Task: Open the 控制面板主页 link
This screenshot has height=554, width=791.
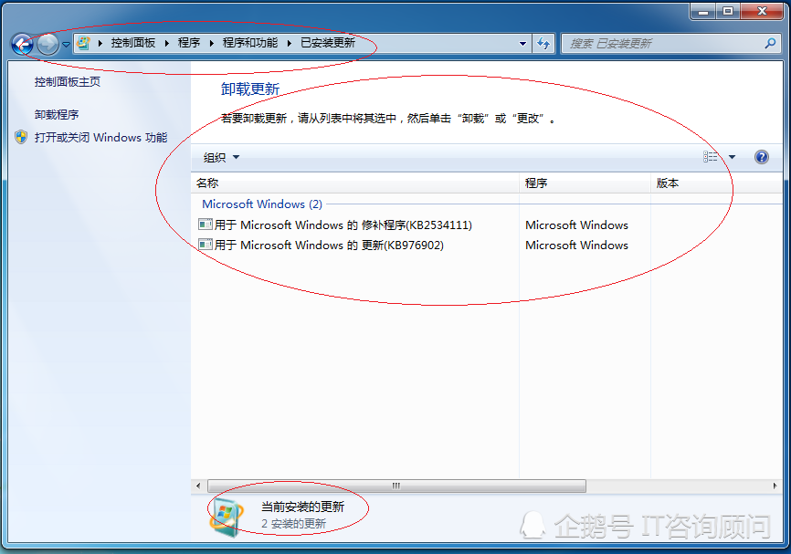Action: tap(68, 81)
